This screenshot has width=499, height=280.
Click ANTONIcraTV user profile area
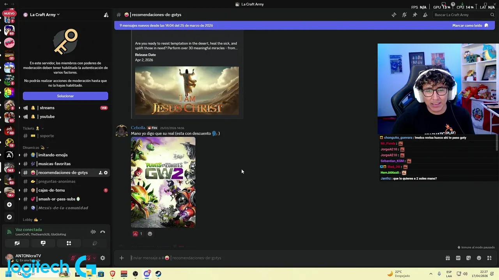27,258
